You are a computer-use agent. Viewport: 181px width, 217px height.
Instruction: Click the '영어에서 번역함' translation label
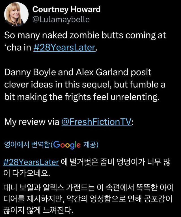click(x=27, y=145)
